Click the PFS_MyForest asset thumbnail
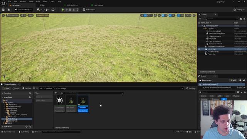Image resolution: width=247 pixels, height=139 pixels. click(59, 100)
